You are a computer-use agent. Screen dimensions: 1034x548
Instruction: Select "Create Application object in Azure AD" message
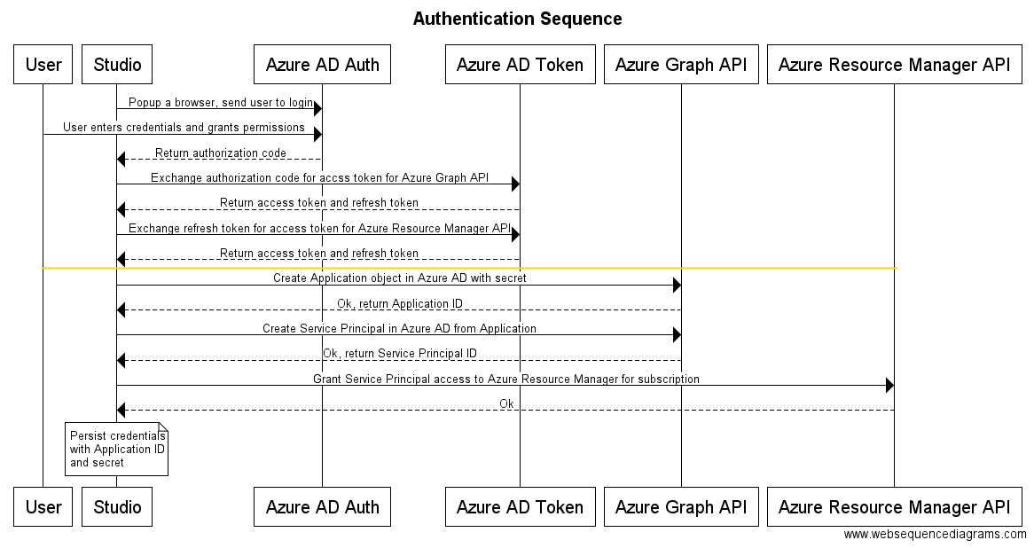(399, 278)
